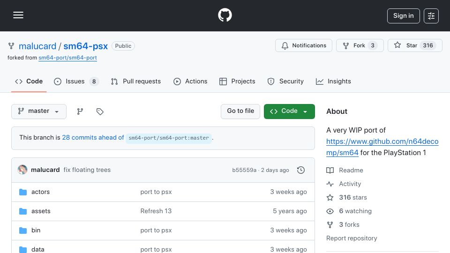Open the tags icon
450x253 pixels.
pos(100,112)
